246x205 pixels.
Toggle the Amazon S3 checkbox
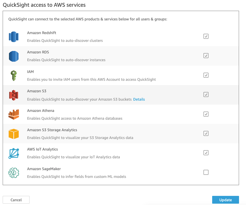[x=206, y=94]
